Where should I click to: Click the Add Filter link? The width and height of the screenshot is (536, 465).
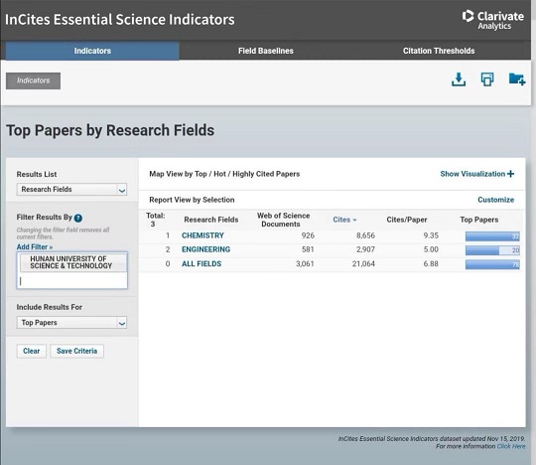pos(35,247)
